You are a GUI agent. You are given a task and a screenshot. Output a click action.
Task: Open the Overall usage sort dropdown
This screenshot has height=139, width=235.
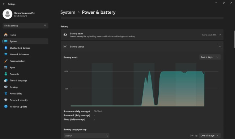[x=210, y=135]
